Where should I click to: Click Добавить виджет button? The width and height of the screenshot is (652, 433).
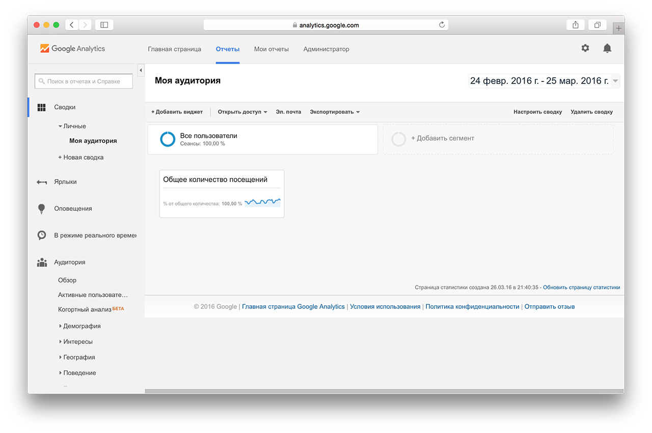pos(177,112)
